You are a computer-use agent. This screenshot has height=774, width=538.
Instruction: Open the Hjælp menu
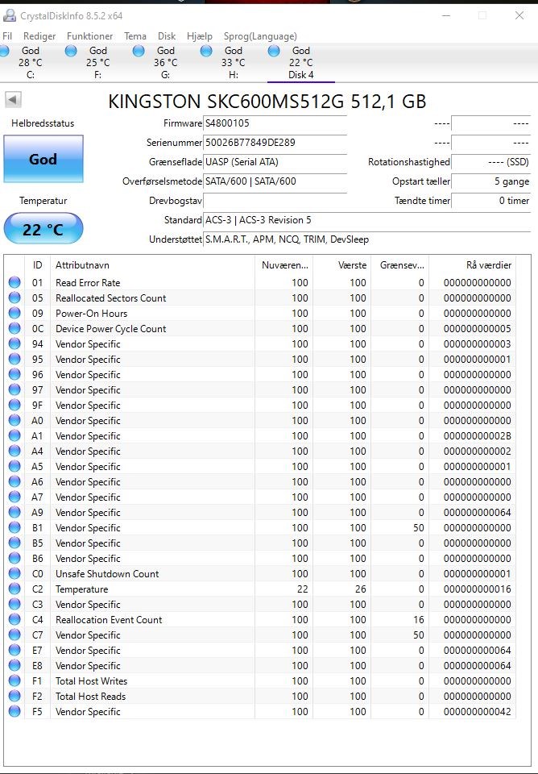(200, 36)
